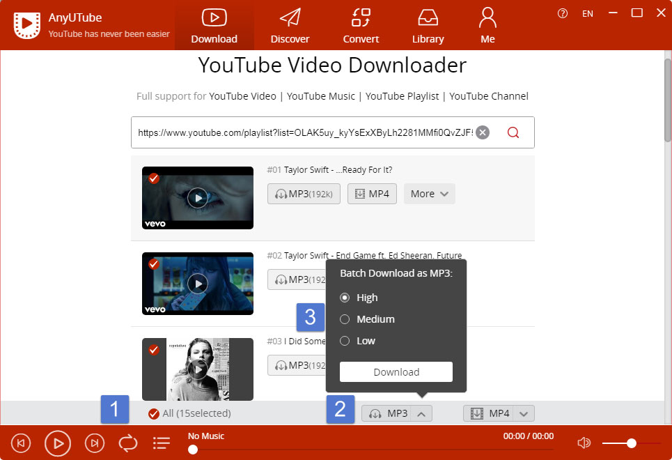Open the Download tab
The width and height of the screenshot is (672, 460).
(214, 25)
